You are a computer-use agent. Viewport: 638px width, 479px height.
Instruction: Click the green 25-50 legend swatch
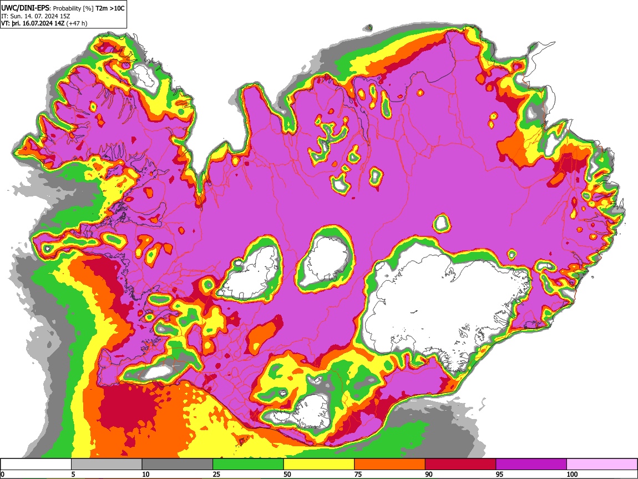click(248, 464)
